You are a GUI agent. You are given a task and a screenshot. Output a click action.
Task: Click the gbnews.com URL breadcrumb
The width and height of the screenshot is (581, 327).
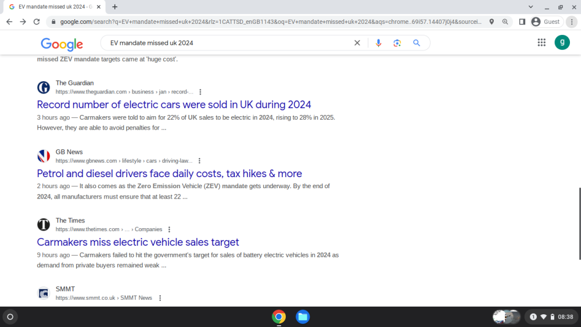[124, 161]
